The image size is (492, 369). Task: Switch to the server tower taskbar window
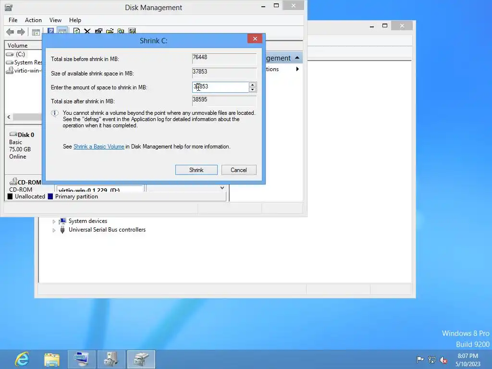click(111, 359)
